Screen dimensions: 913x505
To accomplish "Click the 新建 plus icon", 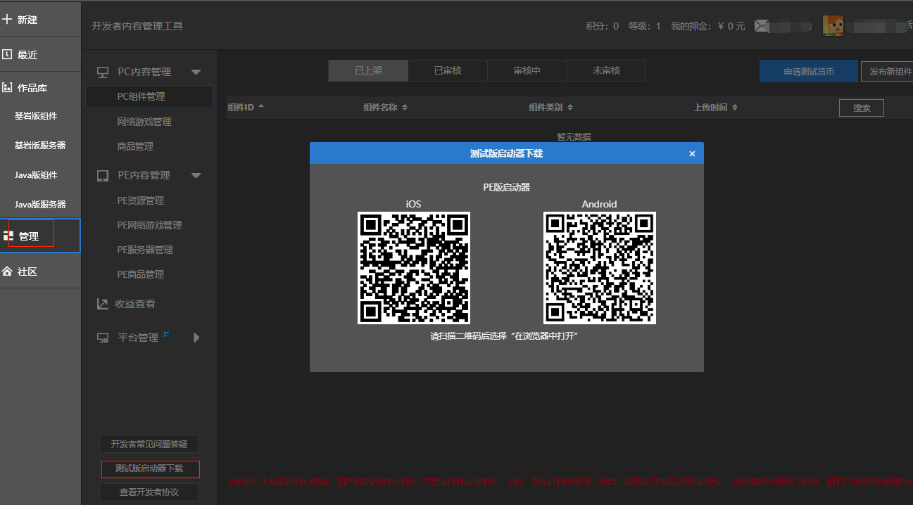I will click(8, 20).
